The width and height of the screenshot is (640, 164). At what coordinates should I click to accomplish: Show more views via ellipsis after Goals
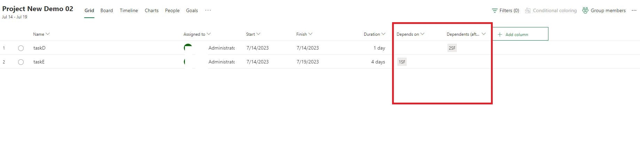[208, 10]
